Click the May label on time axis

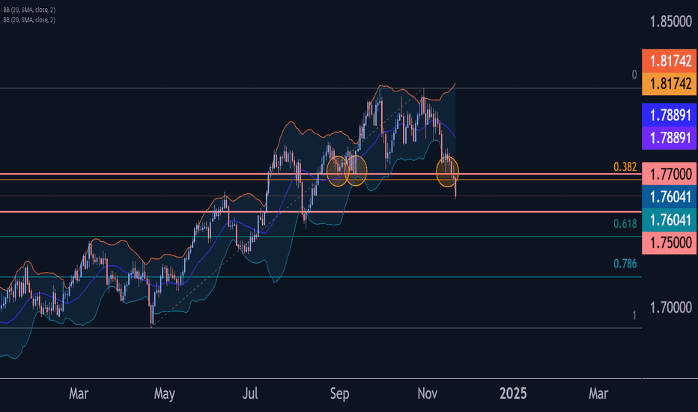[x=164, y=394]
